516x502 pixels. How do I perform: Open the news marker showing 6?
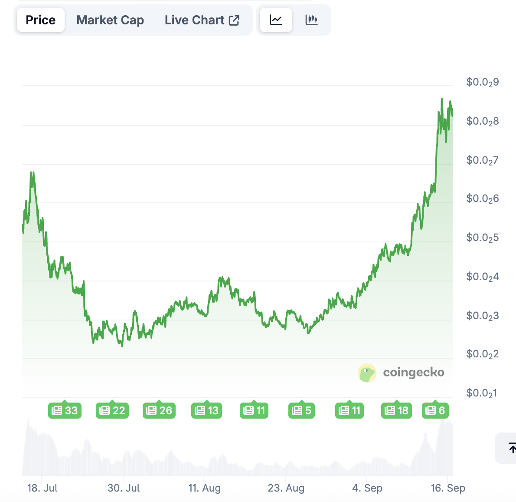click(435, 410)
